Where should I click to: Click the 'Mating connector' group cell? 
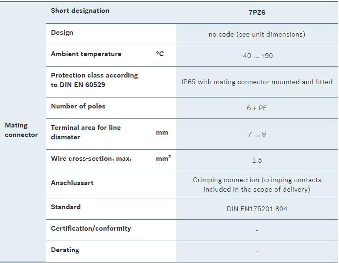pyautogui.click(x=21, y=130)
